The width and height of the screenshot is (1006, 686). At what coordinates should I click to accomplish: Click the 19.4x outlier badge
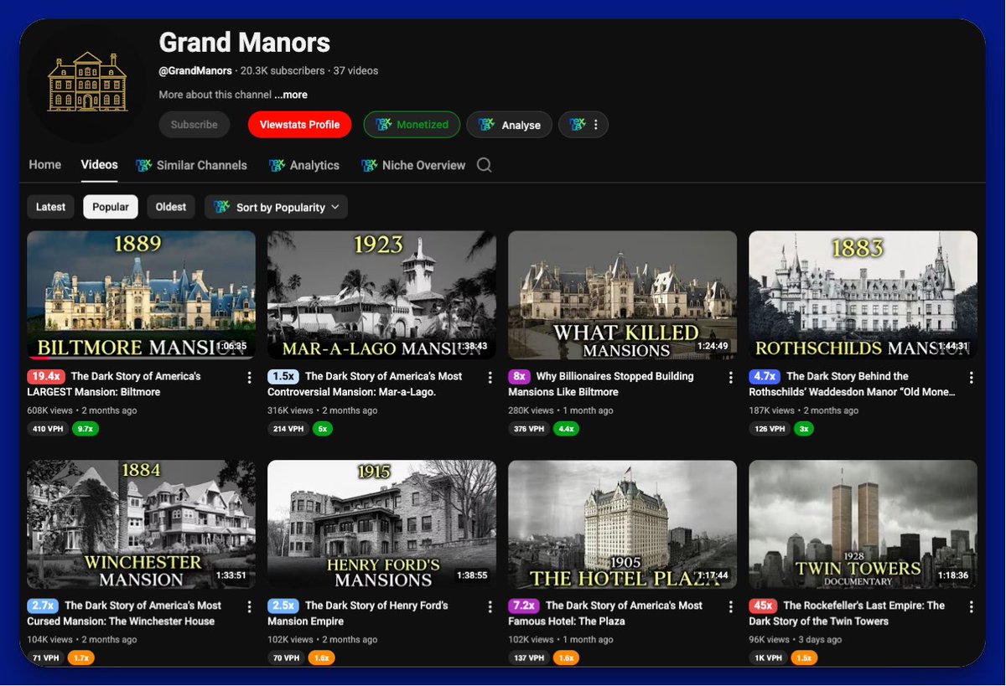click(x=46, y=377)
